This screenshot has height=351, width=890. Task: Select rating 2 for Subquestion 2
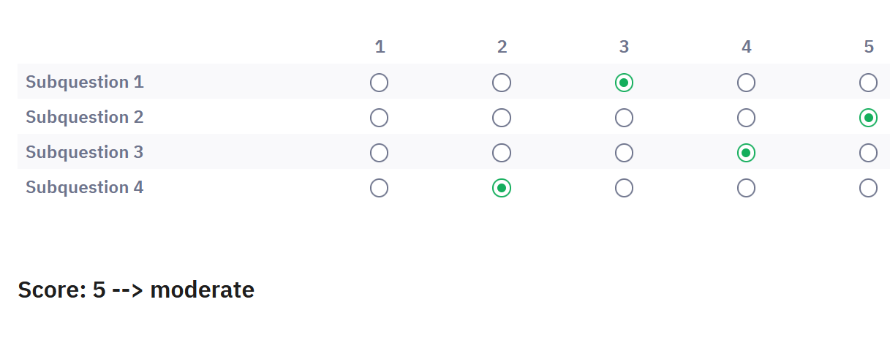(x=502, y=118)
